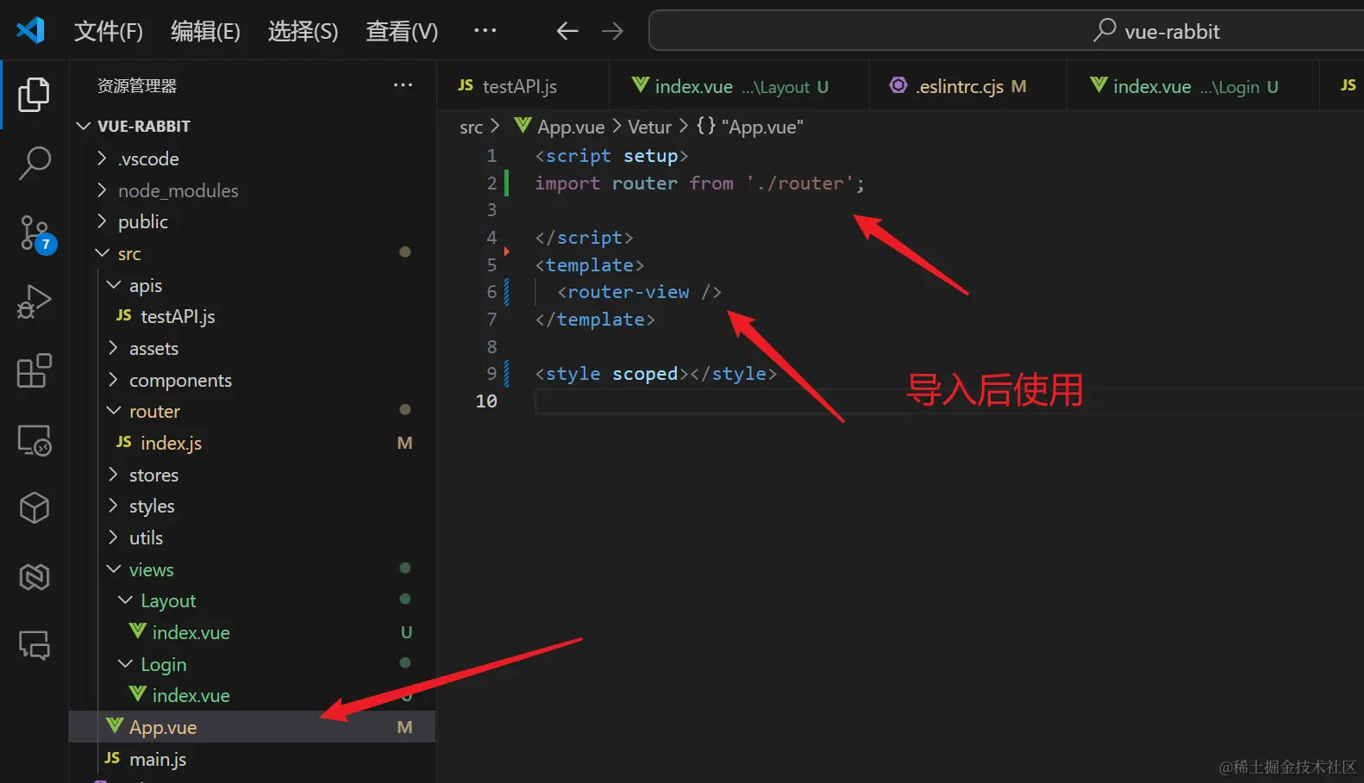Screen dimensions: 1364x783
Task: Switch to the testAPI.js editor tab
Action: pyautogui.click(x=522, y=86)
